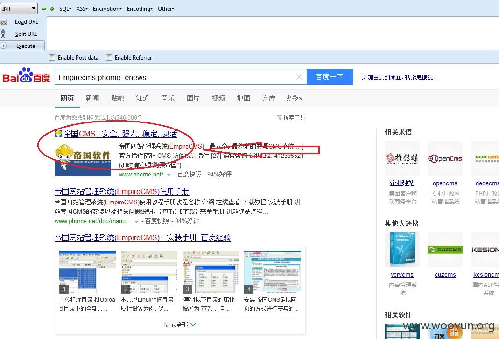
Task: Expand the Encoding menu
Action: tap(140, 9)
